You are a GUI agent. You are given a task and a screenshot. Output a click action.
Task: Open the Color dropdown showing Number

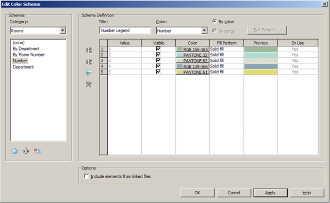pyautogui.click(x=182, y=31)
